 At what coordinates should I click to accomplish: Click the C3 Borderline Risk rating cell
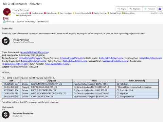pos(137,90)
